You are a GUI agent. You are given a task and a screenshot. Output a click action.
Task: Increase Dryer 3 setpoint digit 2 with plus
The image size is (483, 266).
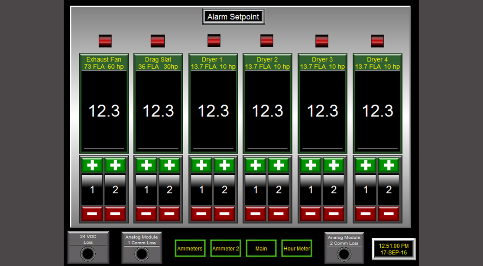point(334,165)
